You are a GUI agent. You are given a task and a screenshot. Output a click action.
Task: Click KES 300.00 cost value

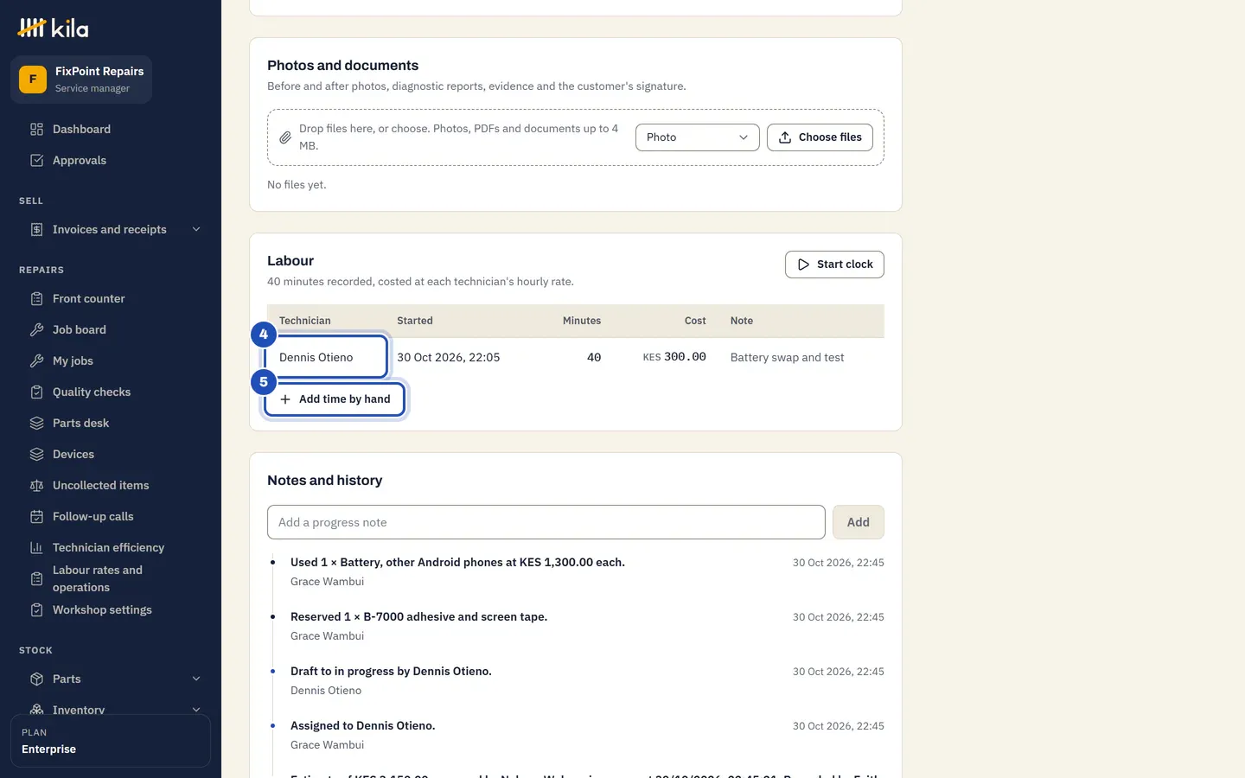tap(674, 357)
